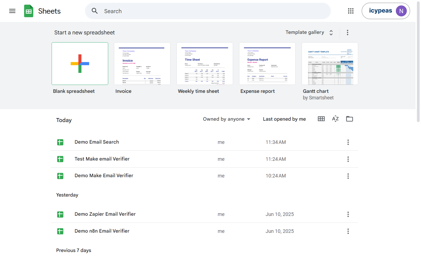The image size is (421, 258).
Task: Click the Sheets title text
Action: (49, 11)
